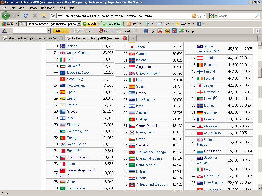The image size is (262, 196).
Task: Click the vertical scrollbar down arrow
Action: [260, 188]
